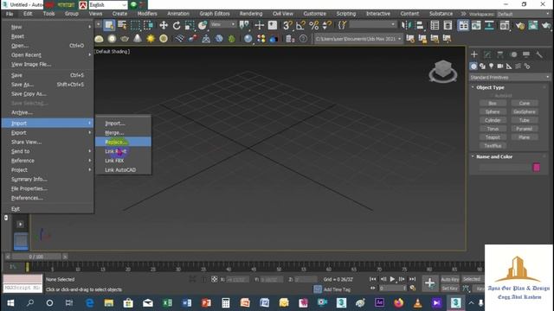This screenshot has width=554, height=311.
Task: Collapse the Name and Color rollout
Action: pos(494,156)
